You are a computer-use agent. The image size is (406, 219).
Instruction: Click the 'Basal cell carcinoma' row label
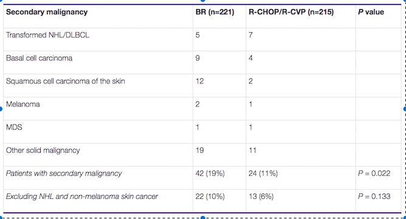39,58
